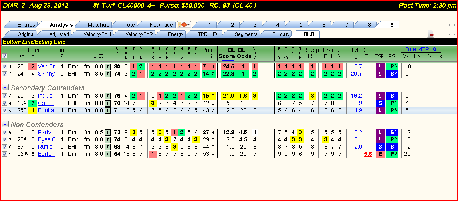Open horse link Bonita

46,110
